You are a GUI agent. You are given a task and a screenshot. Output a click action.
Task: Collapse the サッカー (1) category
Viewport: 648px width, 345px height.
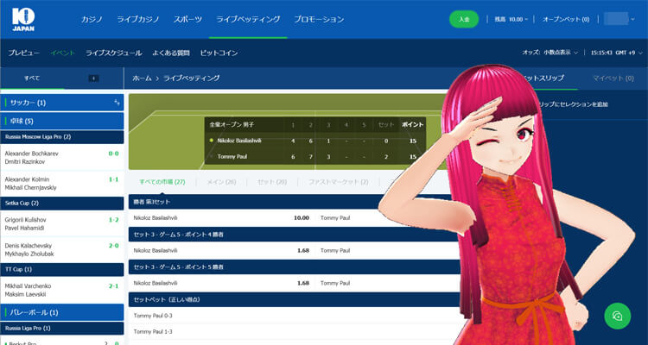62,103
